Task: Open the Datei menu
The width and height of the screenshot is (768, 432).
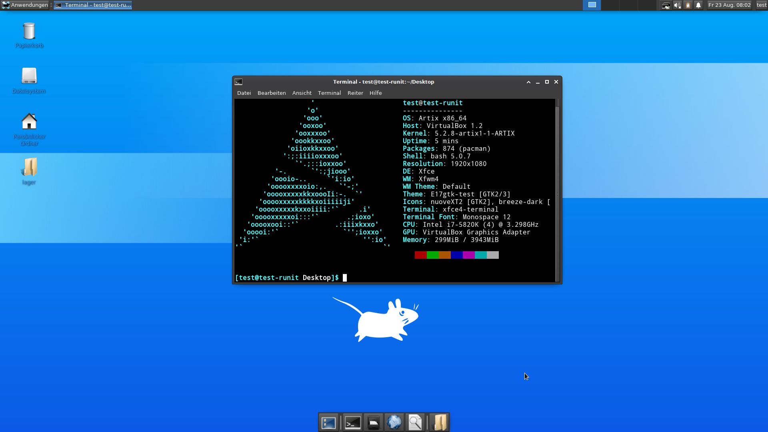Action: (x=244, y=93)
